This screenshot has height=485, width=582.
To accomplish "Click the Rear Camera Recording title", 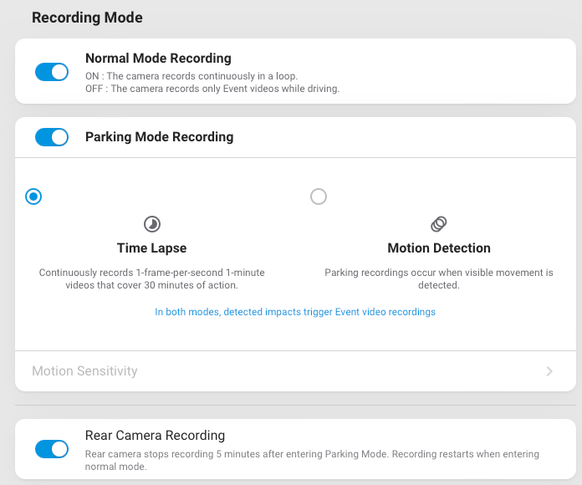I will [155, 436].
